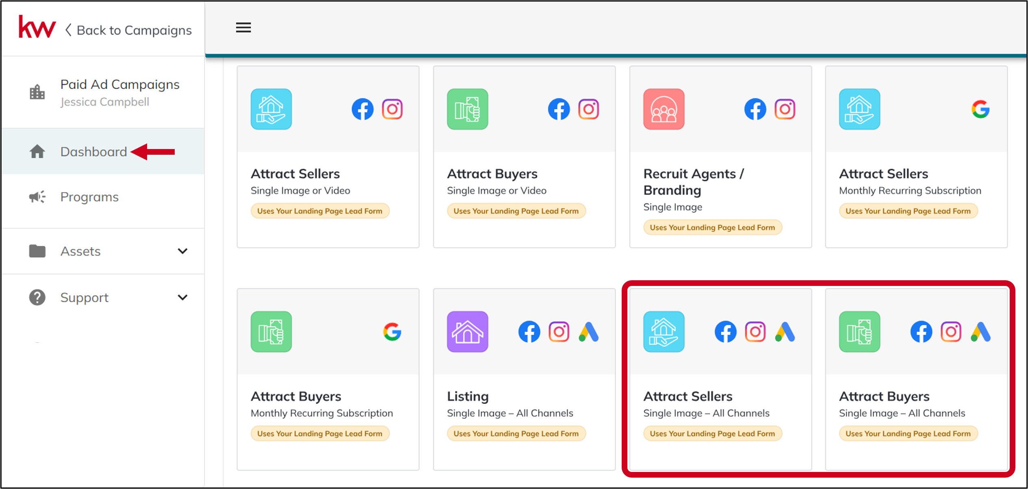1028x489 pixels.
Task: Click money-hand icon on Attract Buyers Single Image or Video
Action: pos(467,109)
